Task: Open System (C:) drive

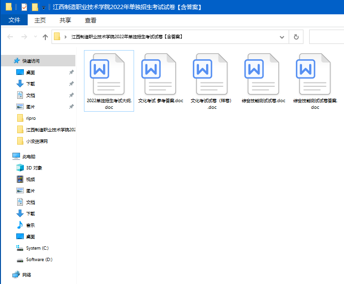Action: 37,248
